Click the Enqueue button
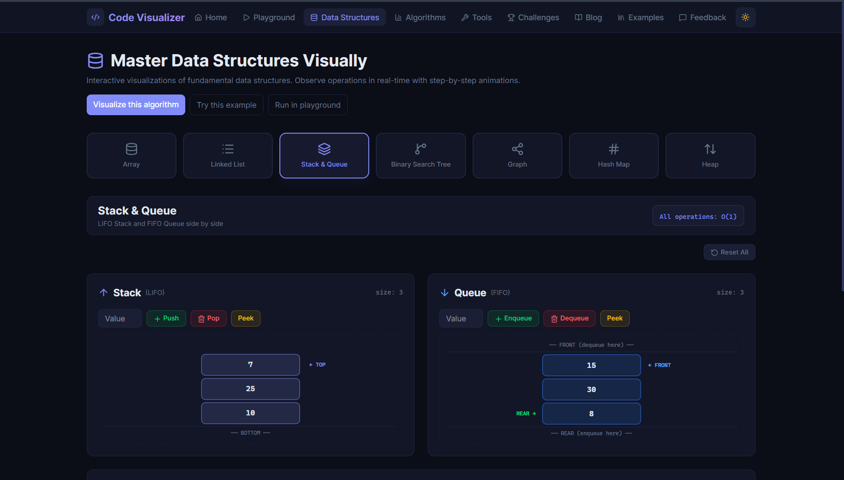The image size is (844, 480). (513, 318)
